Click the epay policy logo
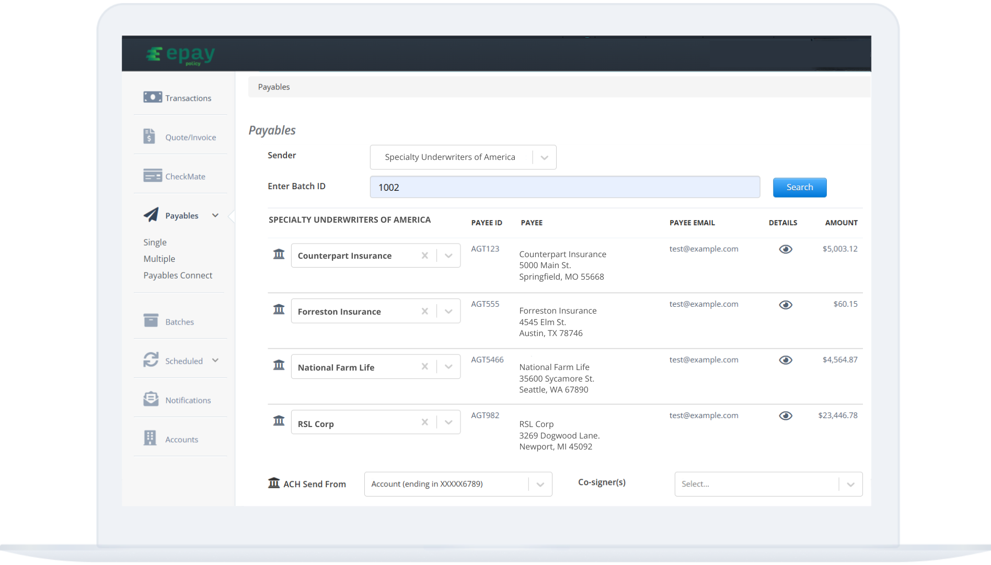 (x=180, y=55)
